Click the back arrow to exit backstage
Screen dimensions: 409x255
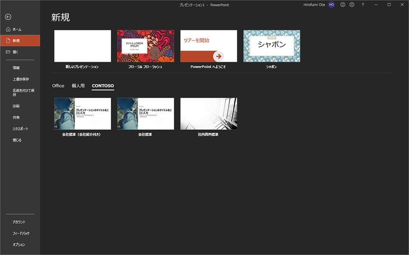(x=8, y=17)
